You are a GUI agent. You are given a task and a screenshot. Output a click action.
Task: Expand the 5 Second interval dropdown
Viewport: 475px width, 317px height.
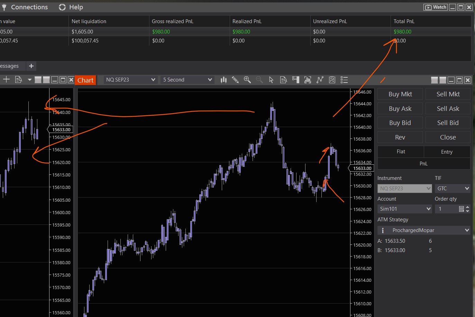[187, 80]
